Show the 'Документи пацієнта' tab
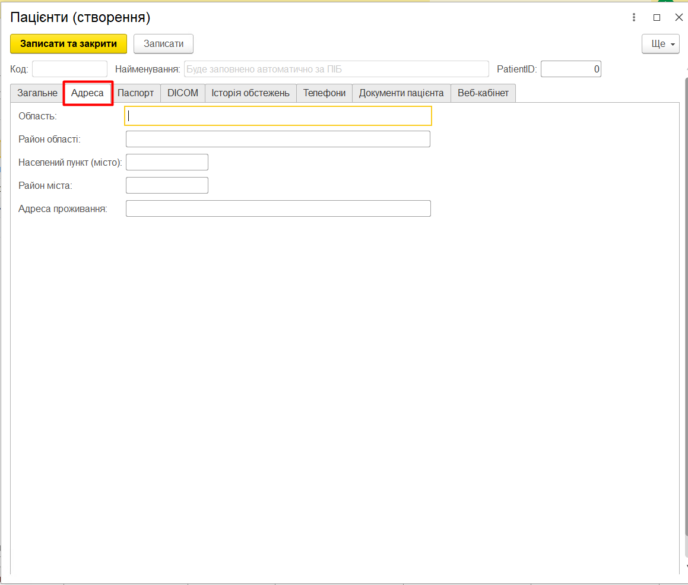Image resolution: width=688 pixels, height=585 pixels. click(x=401, y=93)
